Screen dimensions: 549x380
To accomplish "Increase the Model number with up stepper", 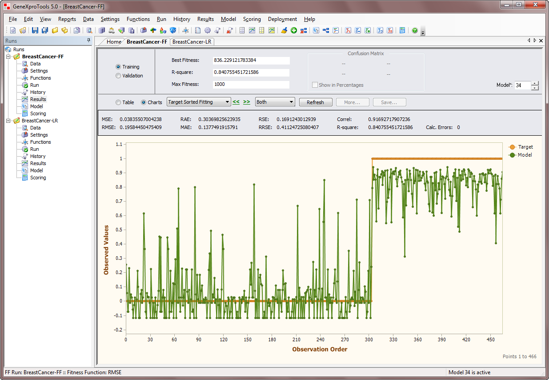I will pyautogui.click(x=534, y=83).
